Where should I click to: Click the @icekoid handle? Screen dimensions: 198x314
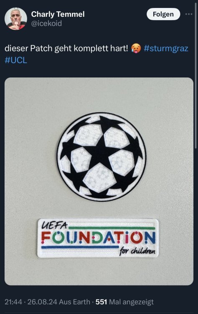click(x=46, y=23)
